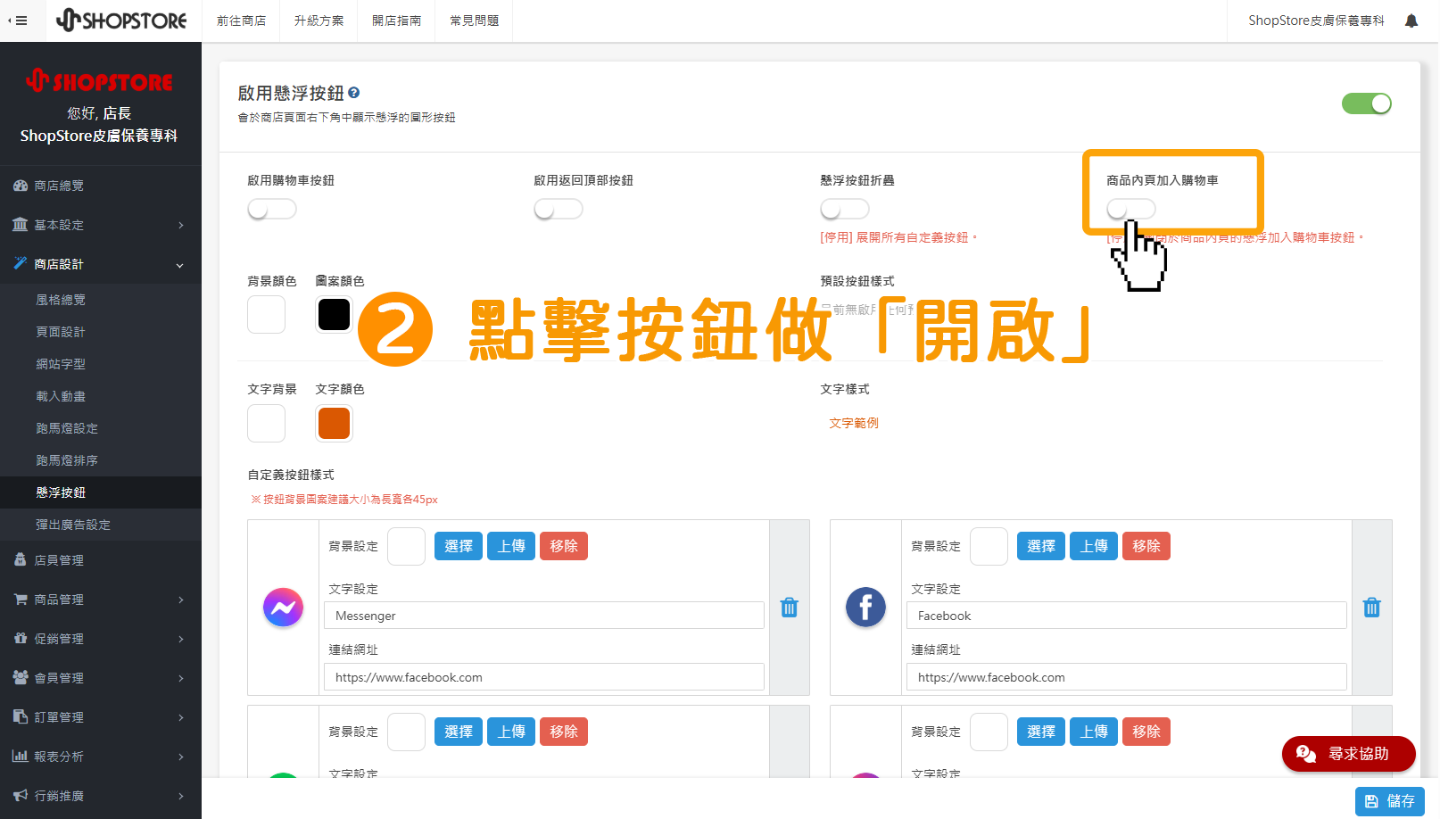The width and height of the screenshot is (1440, 819).
Task: Expand the 訂單管理 submenu
Action: click(x=180, y=717)
